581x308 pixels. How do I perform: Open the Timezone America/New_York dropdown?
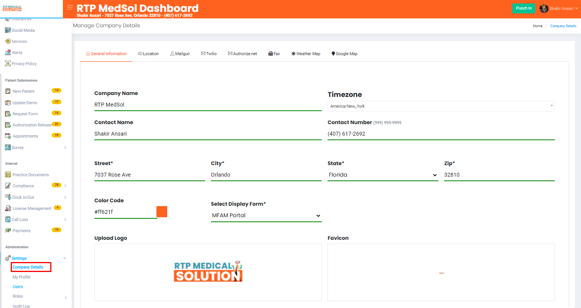click(441, 106)
